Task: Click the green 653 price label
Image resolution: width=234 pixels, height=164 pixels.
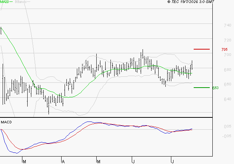Action: [x=215, y=88]
